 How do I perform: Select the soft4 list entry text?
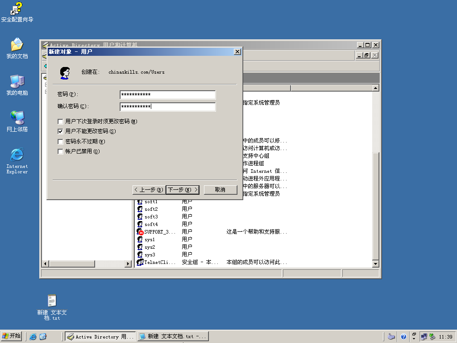151,224
